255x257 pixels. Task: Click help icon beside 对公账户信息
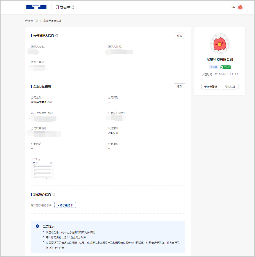pyautogui.click(x=54, y=195)
